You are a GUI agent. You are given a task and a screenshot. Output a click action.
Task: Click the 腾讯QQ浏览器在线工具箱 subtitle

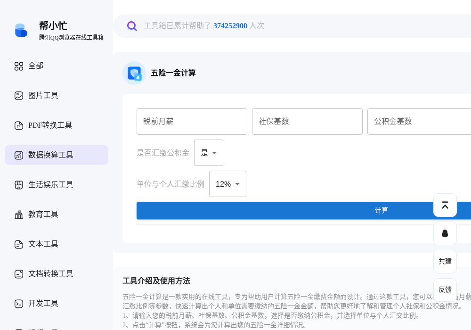point(71,38)
